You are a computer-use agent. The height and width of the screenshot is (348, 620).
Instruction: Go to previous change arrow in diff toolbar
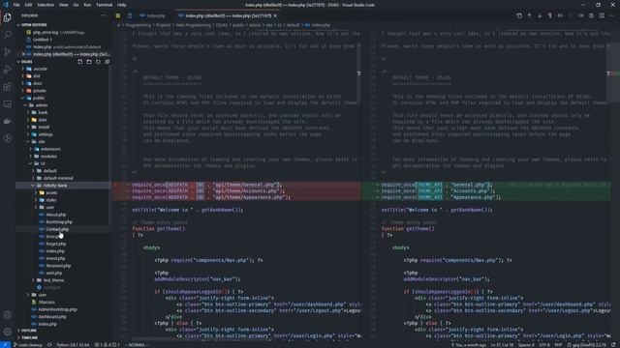point(530,15)
